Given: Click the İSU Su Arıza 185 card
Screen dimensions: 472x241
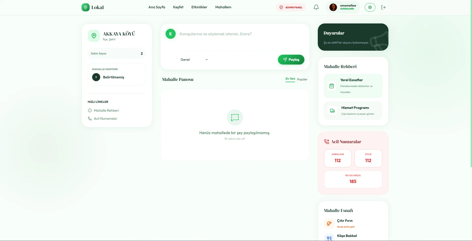Looking at the screenshot, I should (353, 179).
